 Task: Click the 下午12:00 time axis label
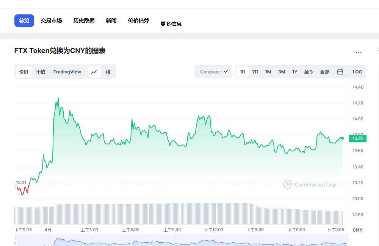coord(213,230)
